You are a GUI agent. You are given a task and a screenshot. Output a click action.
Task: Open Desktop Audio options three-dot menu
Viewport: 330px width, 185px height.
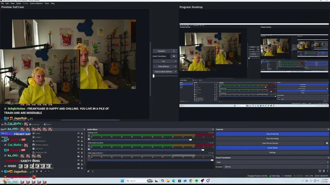click(89, 136)
